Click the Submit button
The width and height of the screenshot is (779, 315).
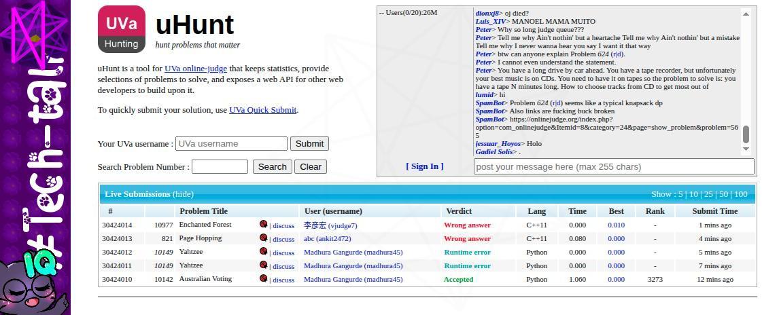coord(309,144)
